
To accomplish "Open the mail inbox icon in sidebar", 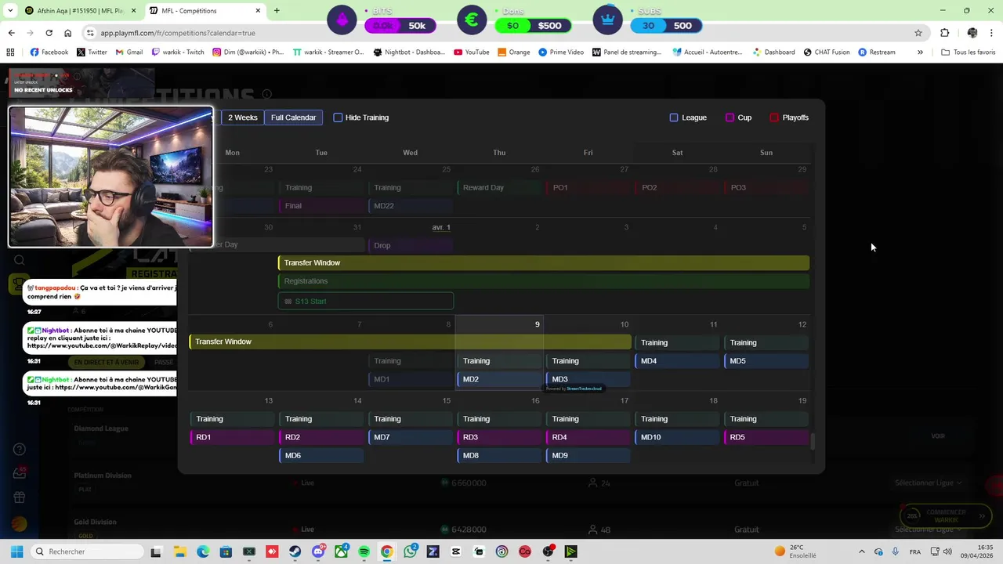I will coord(20,473).
